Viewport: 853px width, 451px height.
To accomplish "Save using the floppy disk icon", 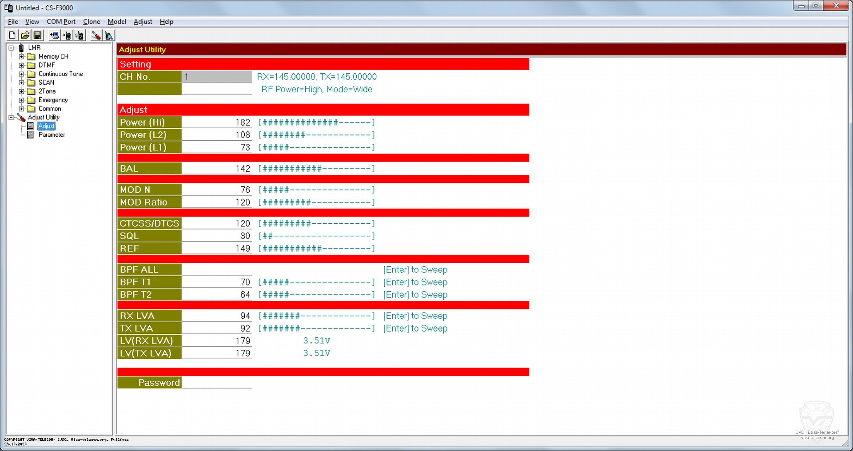I will pyautogui.click(x=38, y=36).
